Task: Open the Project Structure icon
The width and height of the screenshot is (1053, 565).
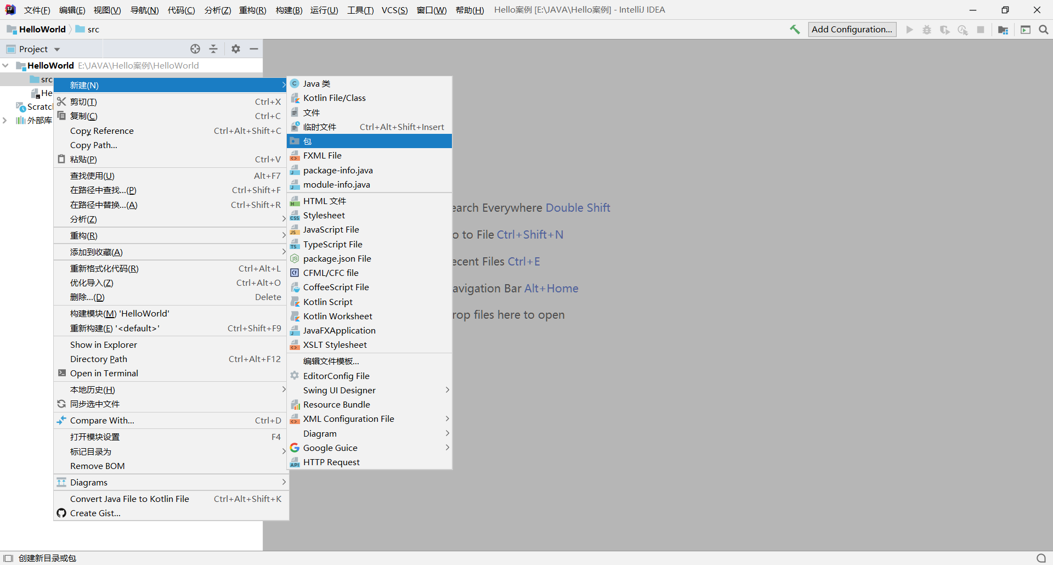Action: (1003, 30)
